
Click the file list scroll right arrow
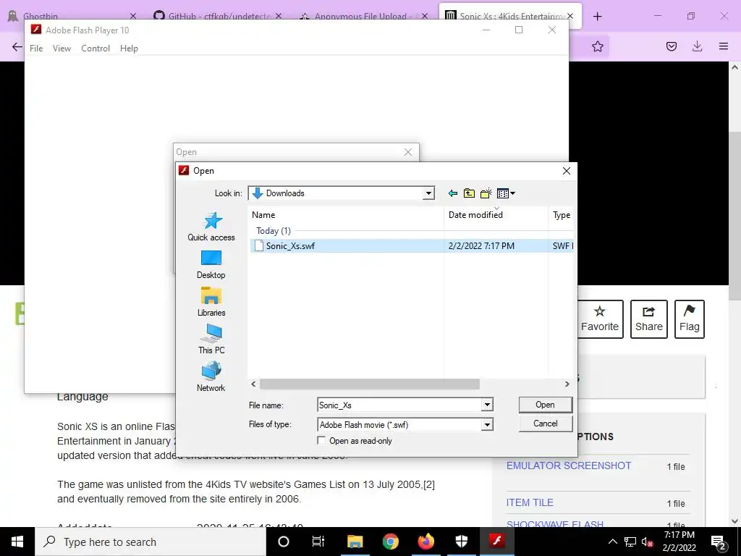click(567, 384)
